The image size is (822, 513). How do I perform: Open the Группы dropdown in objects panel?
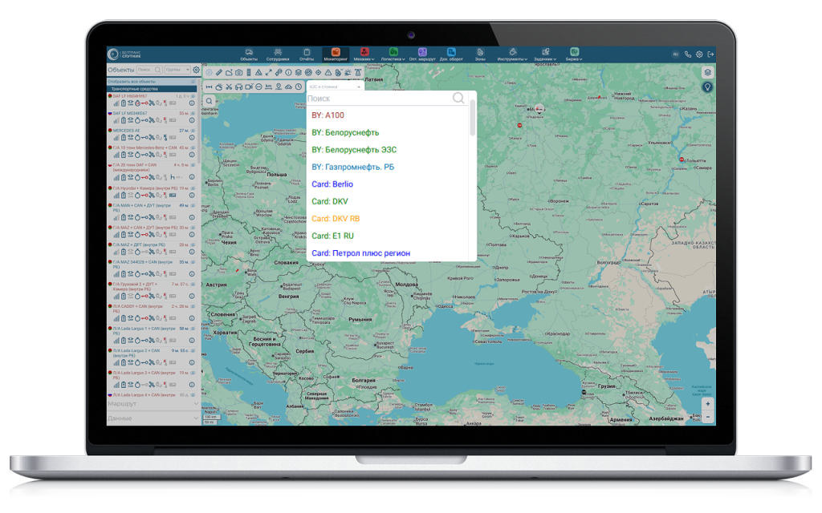(x=177, y=70)
